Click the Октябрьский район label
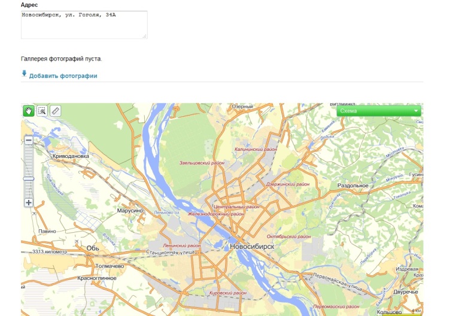459x316 pixels. click(288, 236)
